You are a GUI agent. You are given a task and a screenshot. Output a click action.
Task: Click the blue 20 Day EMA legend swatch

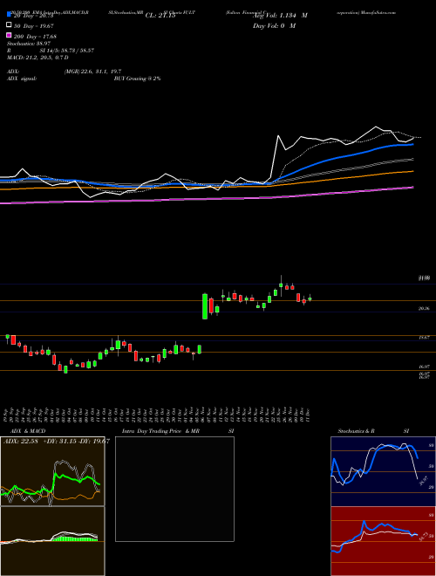(9, 15)
